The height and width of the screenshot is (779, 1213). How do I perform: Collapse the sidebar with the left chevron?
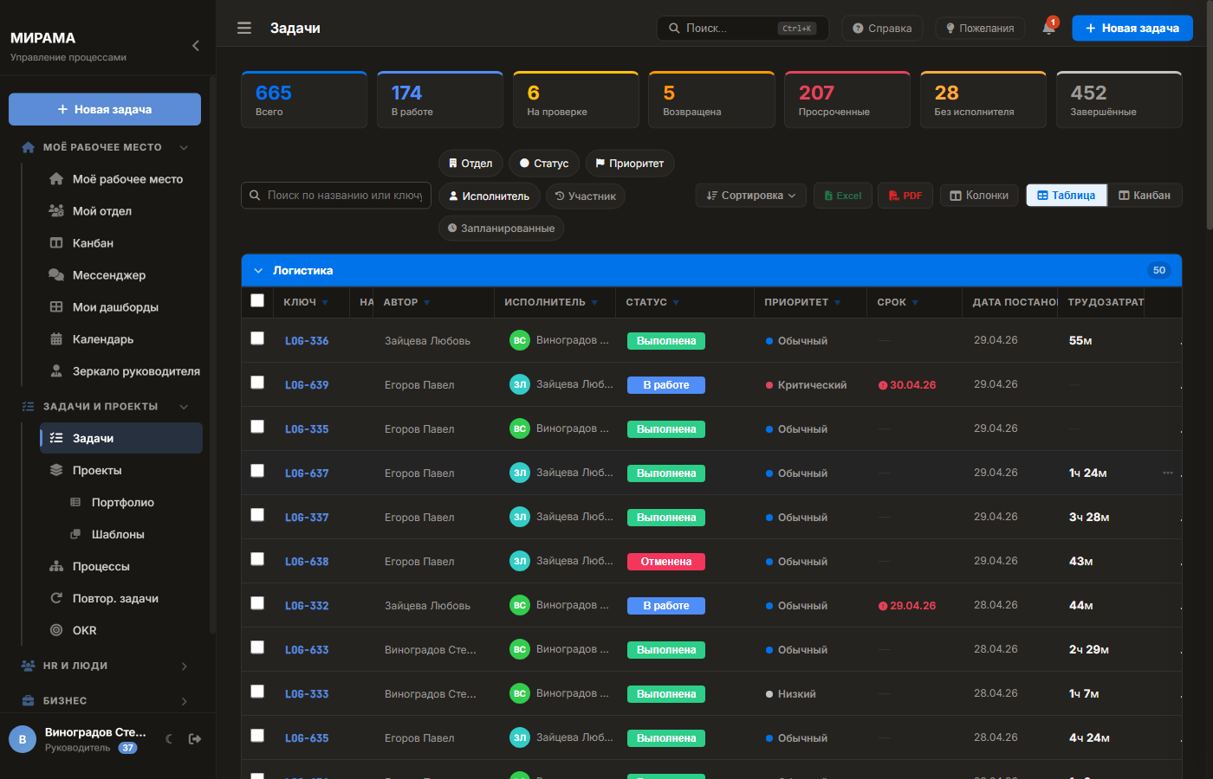click(196, 46)
